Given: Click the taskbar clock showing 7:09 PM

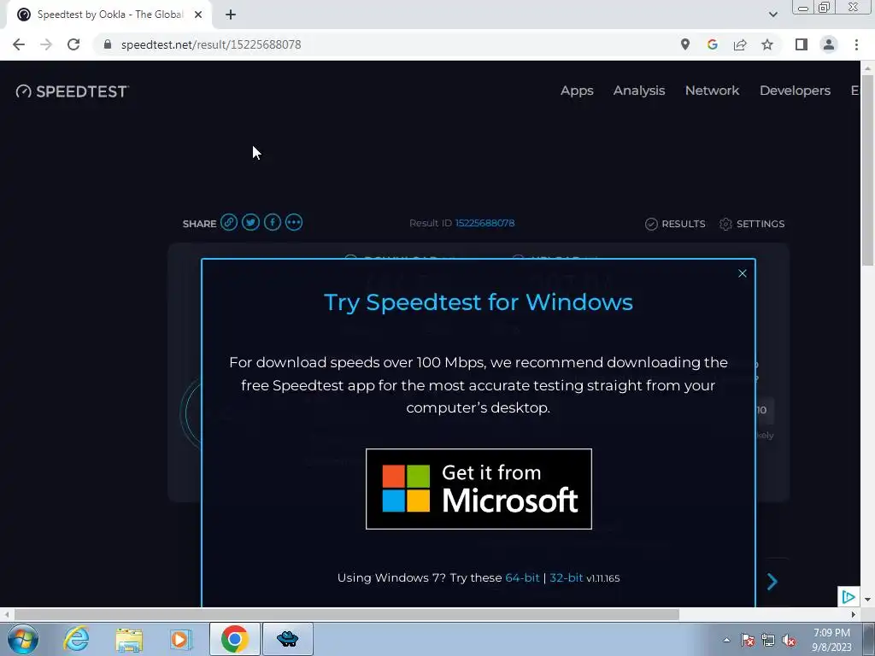Looking at the screenshot, I should point(831,640).
